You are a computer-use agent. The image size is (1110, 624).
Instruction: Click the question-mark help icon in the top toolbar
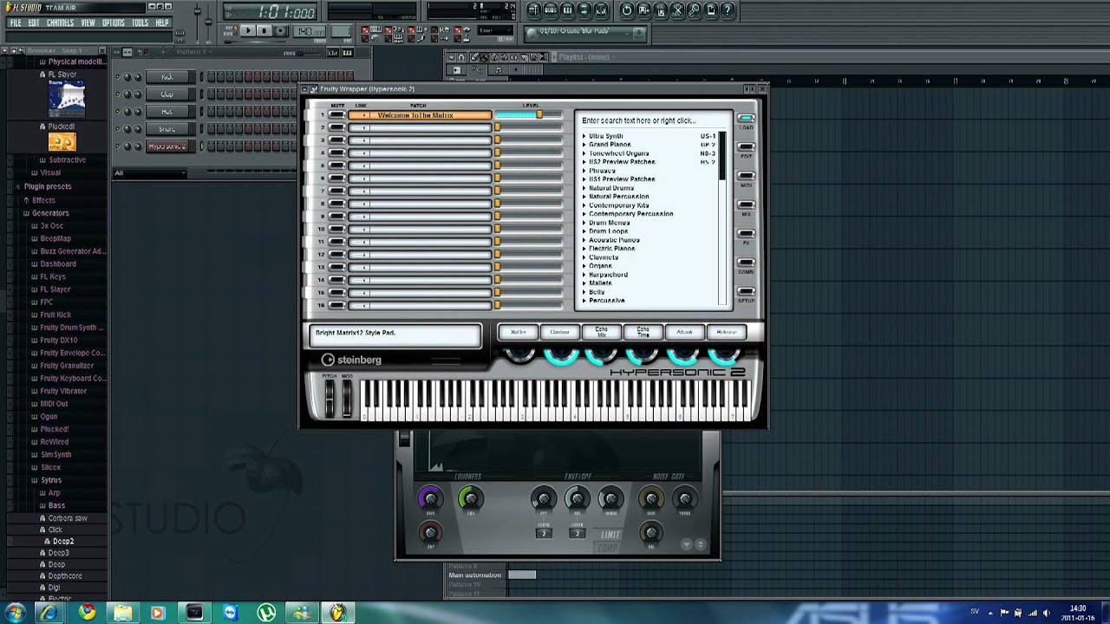pos(728,10)
